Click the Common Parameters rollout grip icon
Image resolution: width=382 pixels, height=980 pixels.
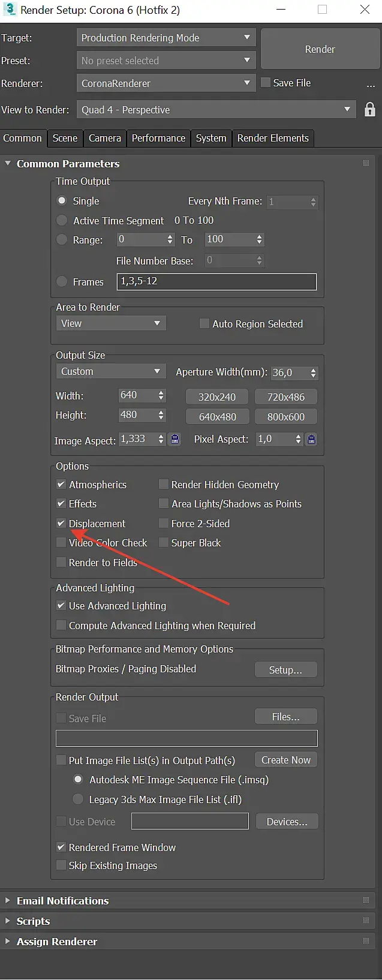click(366, 163)
